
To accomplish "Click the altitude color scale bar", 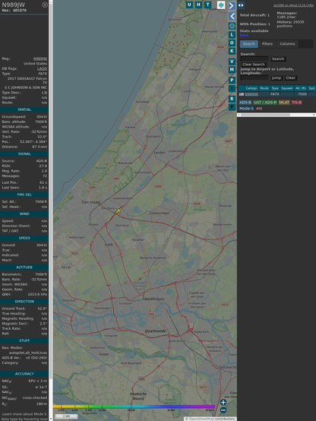I will 134,407.
